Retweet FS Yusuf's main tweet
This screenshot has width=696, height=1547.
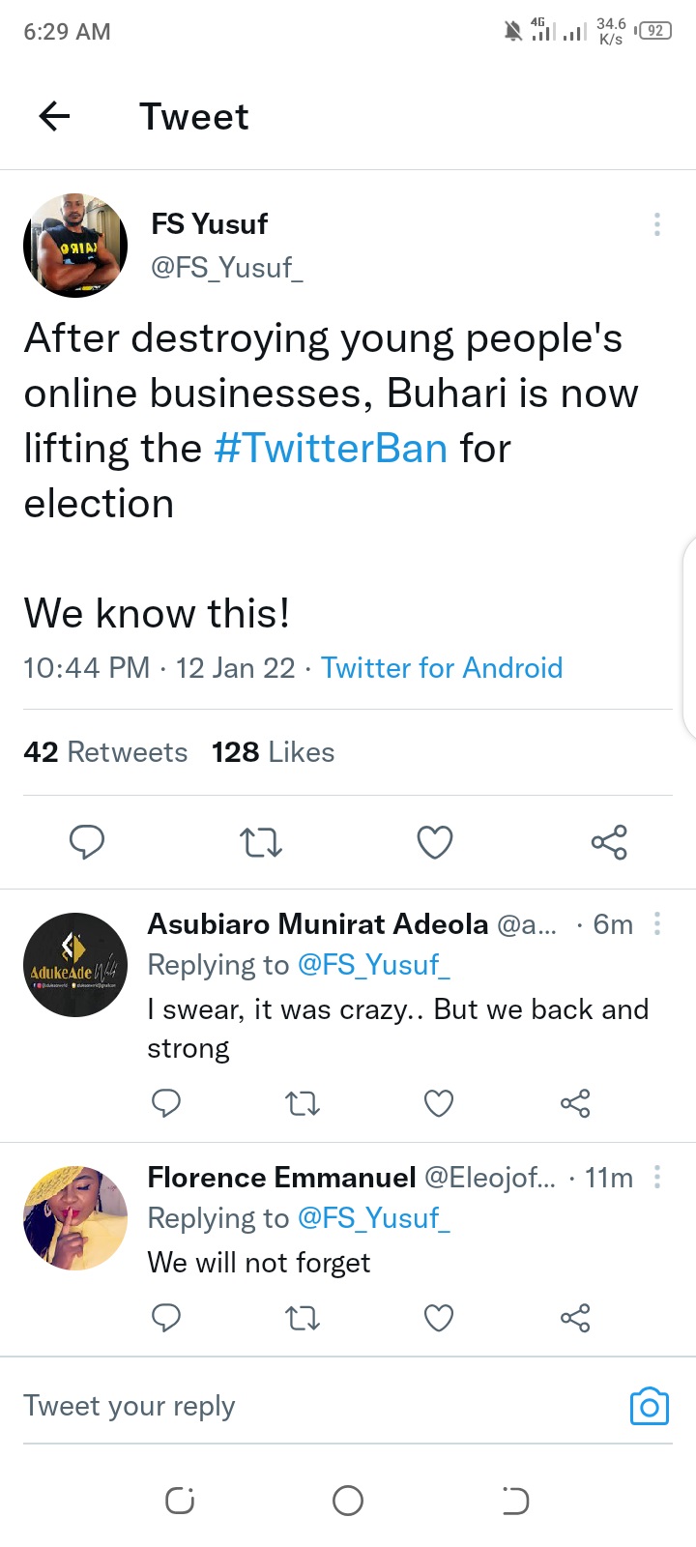coord(261,842)
